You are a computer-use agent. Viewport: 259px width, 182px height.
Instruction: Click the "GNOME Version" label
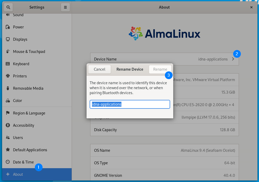(108, 175)
